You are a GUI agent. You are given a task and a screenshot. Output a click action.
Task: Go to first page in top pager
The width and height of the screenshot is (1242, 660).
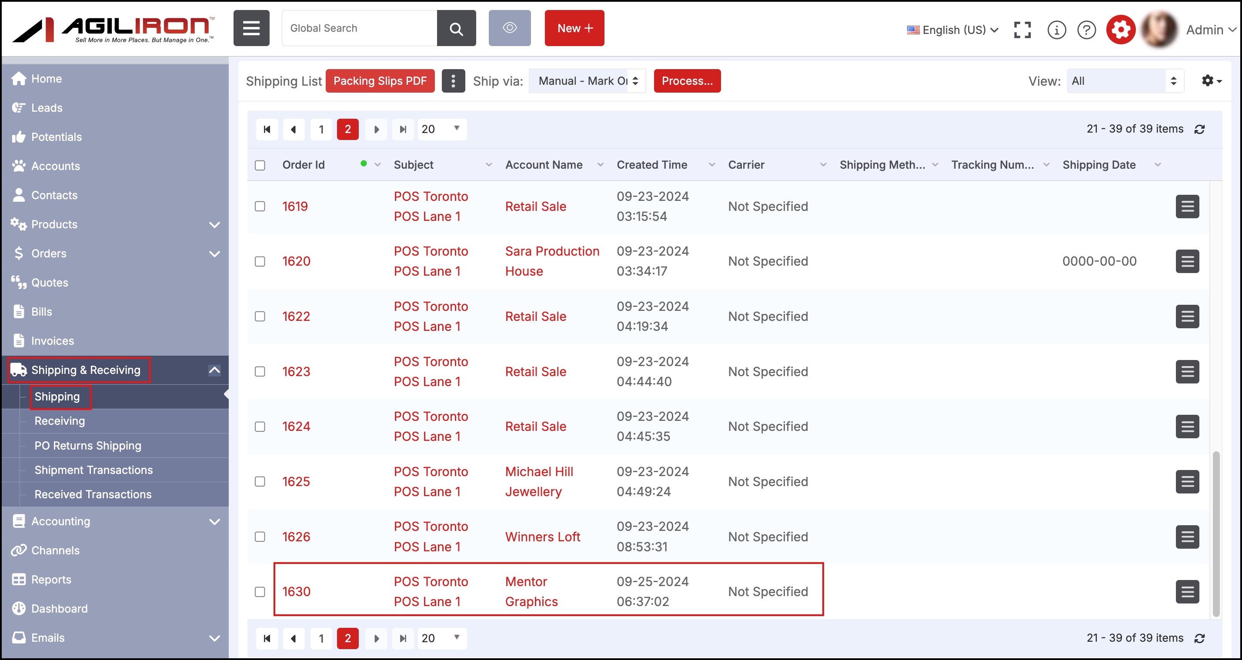(x=267, y=129)
